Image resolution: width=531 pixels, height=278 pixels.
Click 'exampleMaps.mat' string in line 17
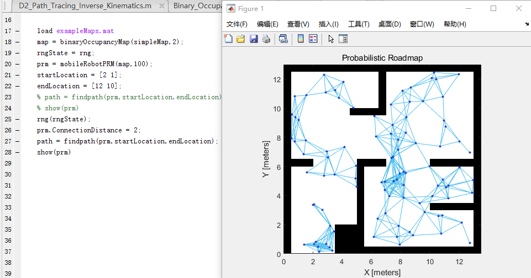pos(85,31)
